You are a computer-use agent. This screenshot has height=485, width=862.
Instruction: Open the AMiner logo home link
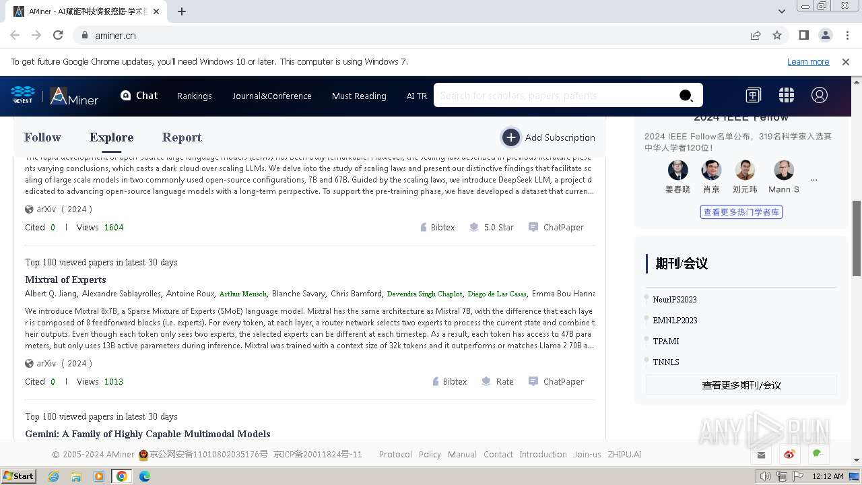(75, 96)
